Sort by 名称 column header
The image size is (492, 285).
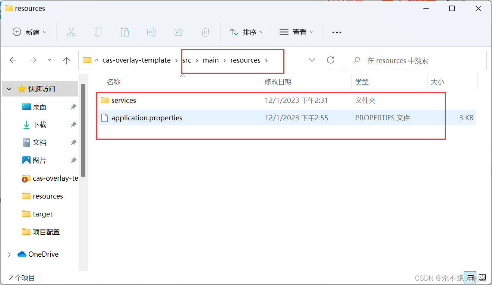coord(114,82)
